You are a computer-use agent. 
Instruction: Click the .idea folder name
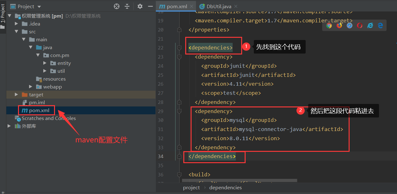tap(34, 24)
